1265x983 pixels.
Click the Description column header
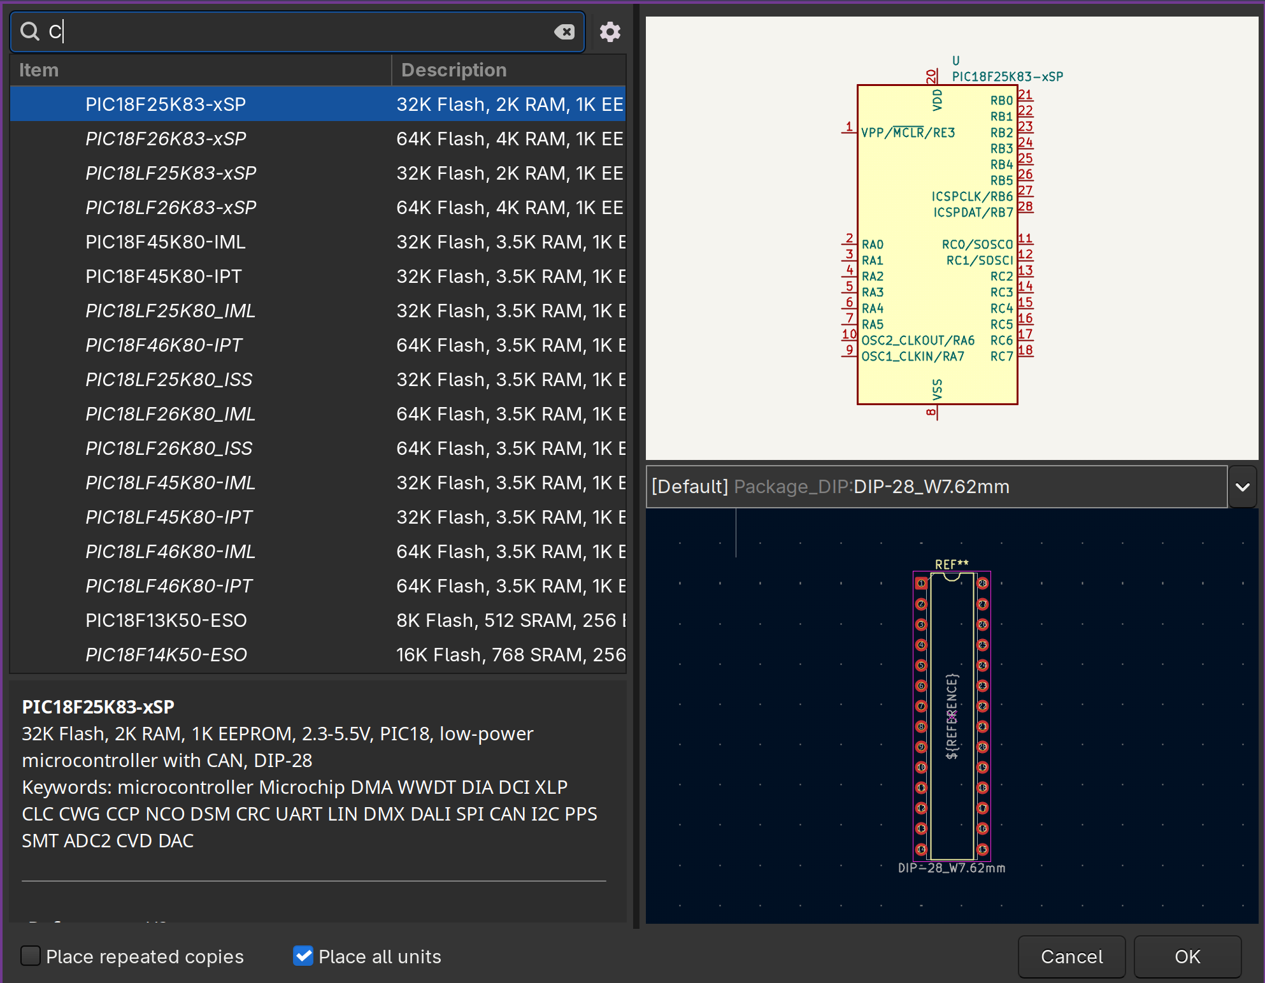508,70
